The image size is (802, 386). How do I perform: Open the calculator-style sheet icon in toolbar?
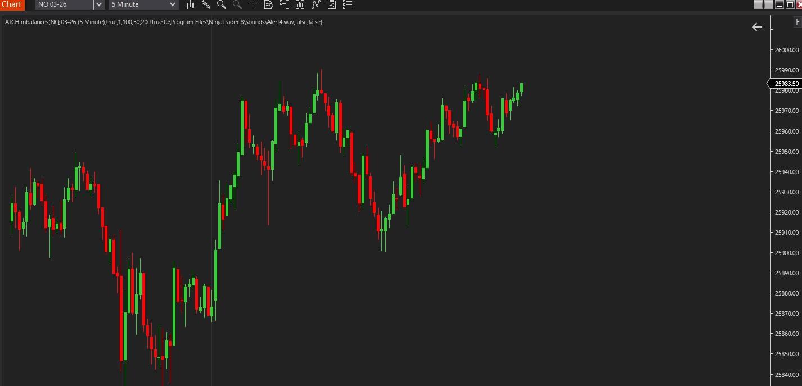click(332, 4)
